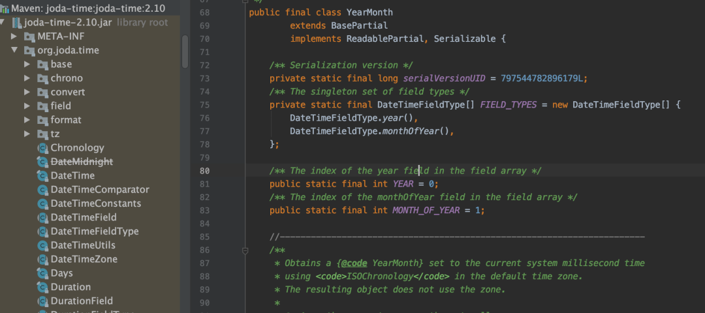Click the serialVersionUID field name
The image size is (705, 313).
(x=445, y=79)
